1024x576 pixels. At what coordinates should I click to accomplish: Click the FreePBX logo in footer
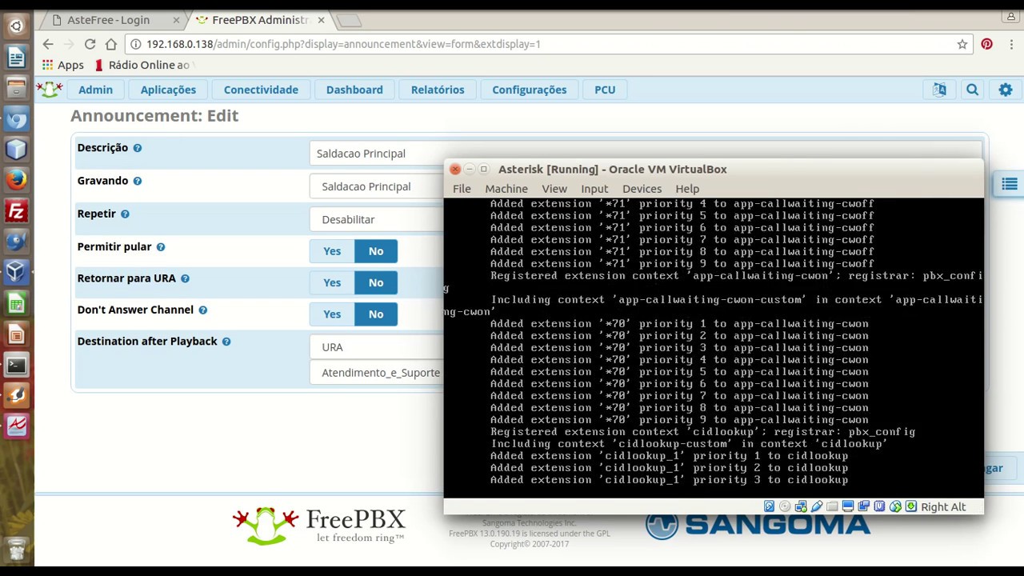pos(319,525)
